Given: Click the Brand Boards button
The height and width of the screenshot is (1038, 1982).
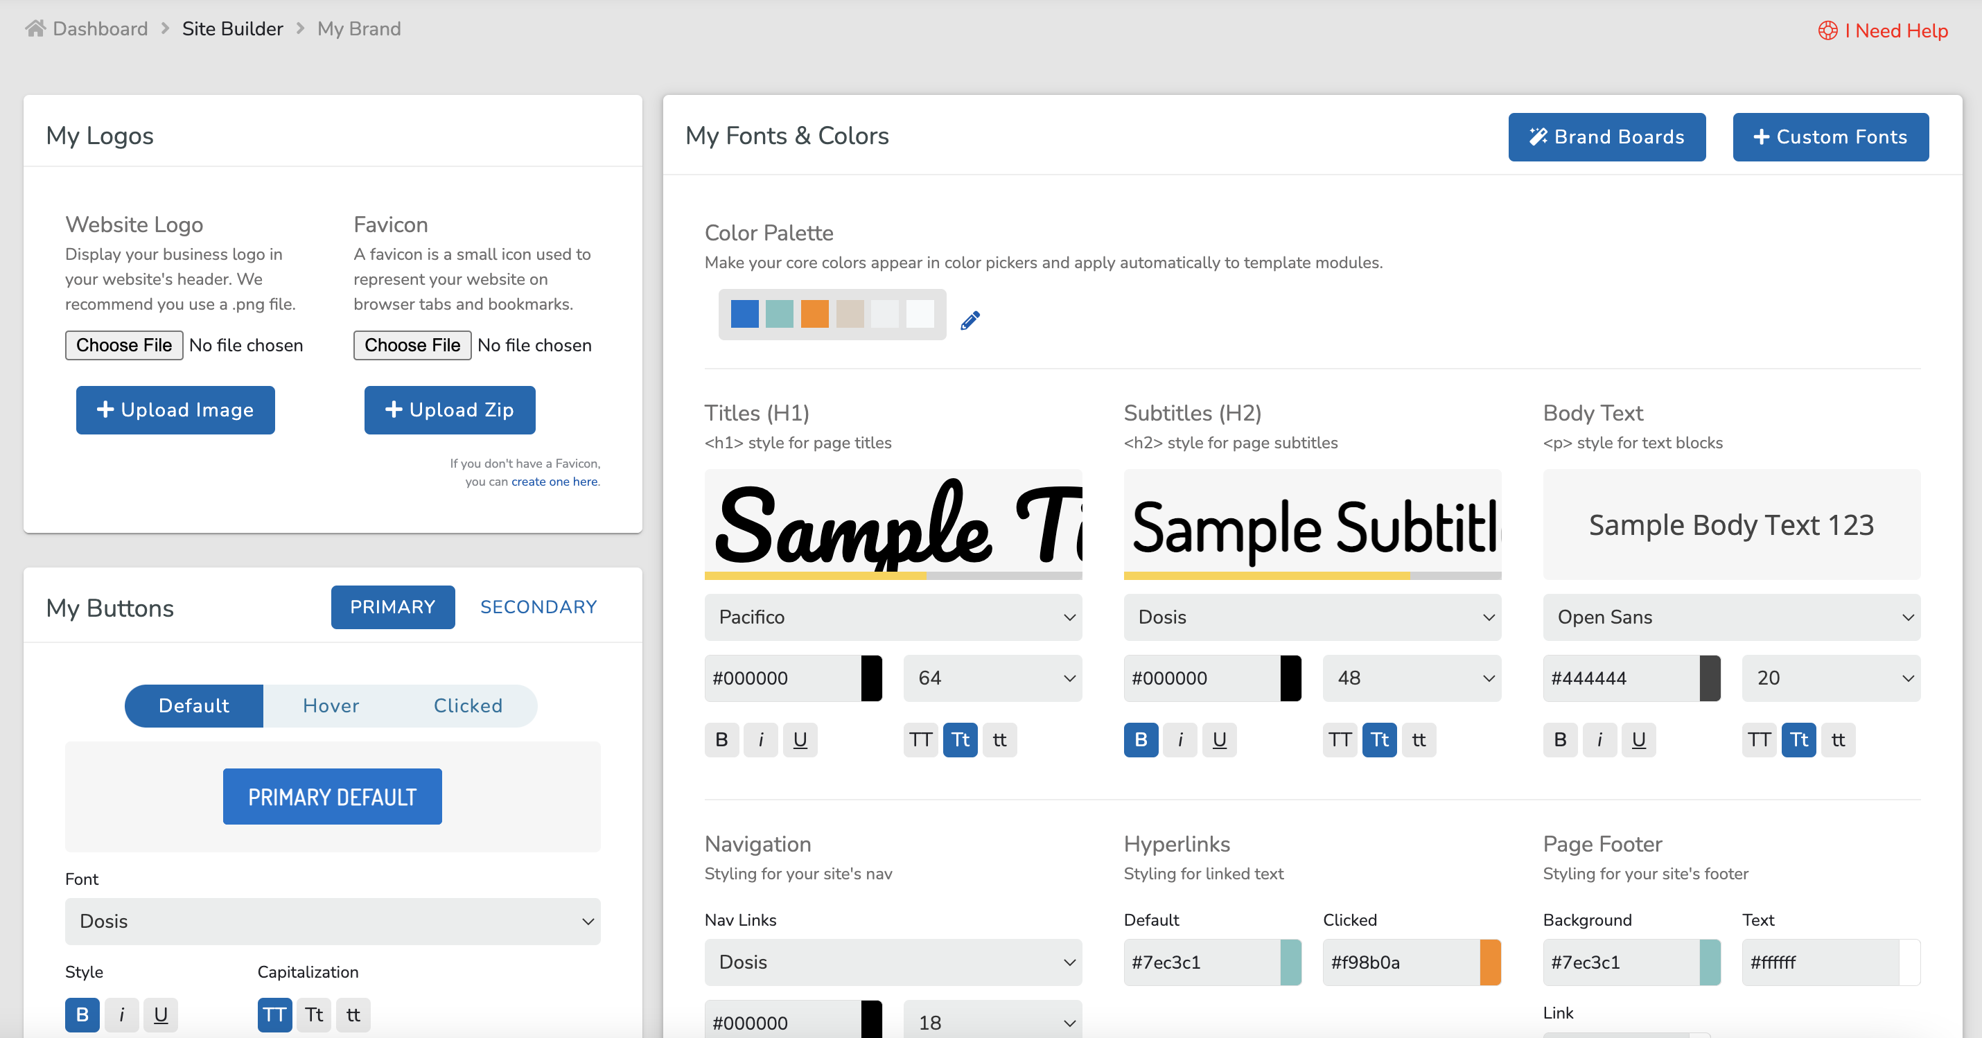Looking at the screenshot, I should pos(1606,137).
